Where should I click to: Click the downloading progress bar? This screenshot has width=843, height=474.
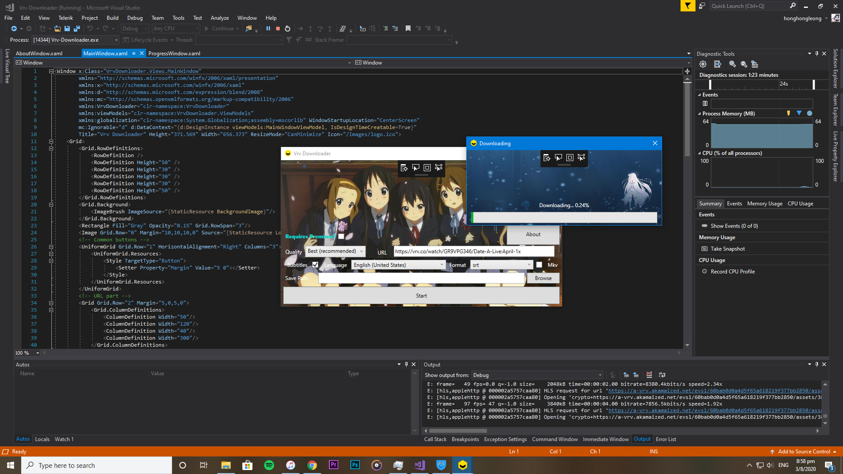564,217
